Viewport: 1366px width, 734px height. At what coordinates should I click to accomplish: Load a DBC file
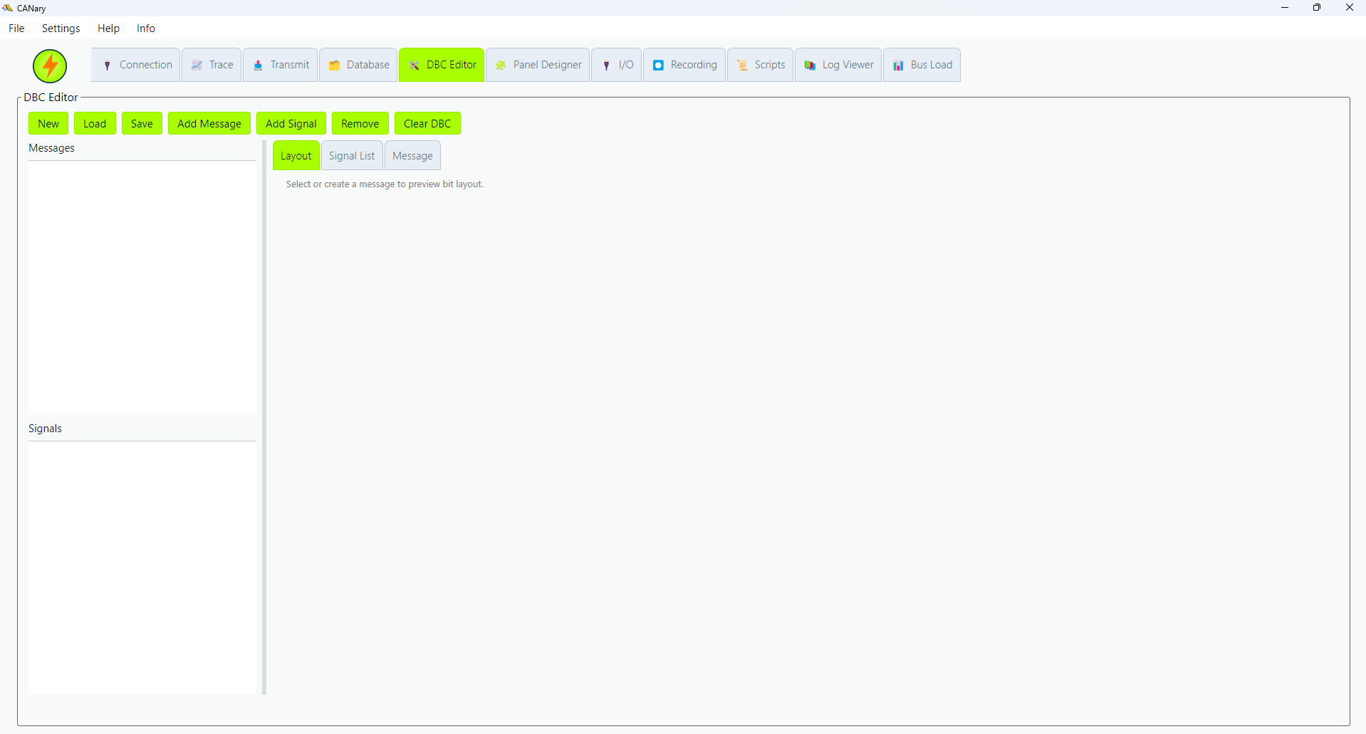pos(95,123)
